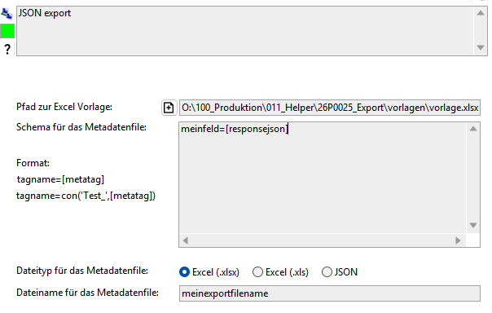Click inside the Schema für das Metadatenfile text area
The image size is (492, 313).
(323, 178)
